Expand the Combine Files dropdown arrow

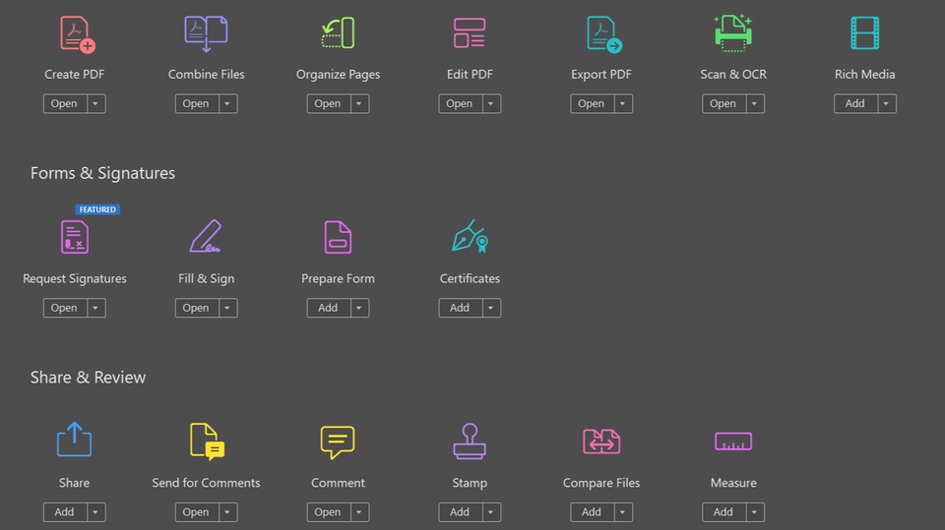click(227, 103)
